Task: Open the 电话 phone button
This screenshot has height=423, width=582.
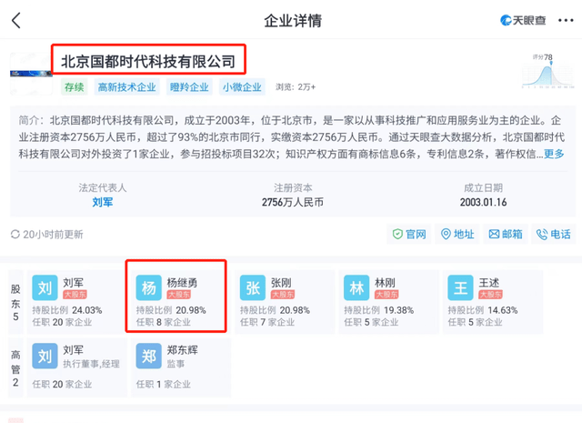Action: [554, 234]
